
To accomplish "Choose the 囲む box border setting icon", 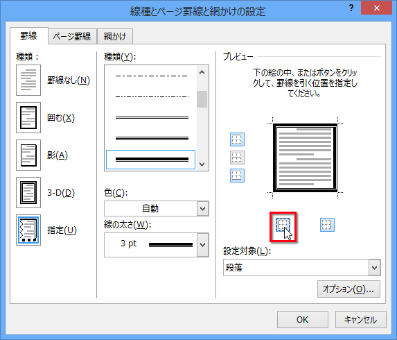I will coord(28,118).
